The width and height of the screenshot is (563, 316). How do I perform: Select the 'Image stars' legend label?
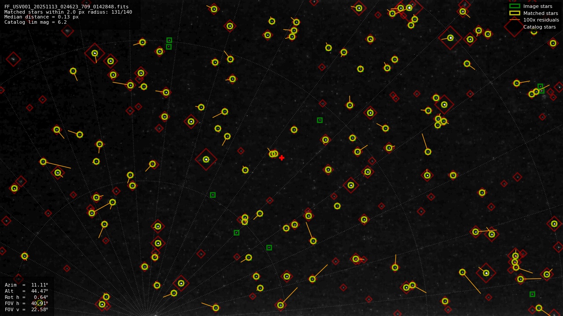pyautogui.click(x=537, y=6)
